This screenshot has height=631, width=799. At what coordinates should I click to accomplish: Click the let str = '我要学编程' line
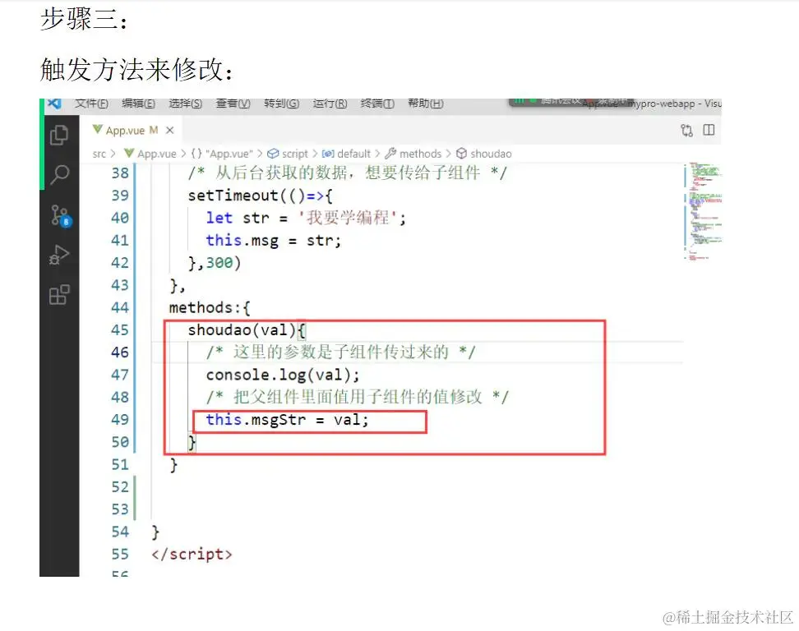(306, 218)
